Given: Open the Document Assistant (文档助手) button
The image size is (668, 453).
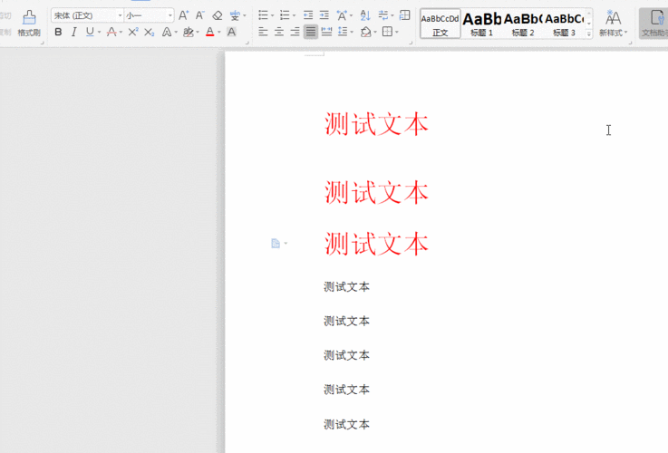Looking at the screenshot, I should (653, 23).
